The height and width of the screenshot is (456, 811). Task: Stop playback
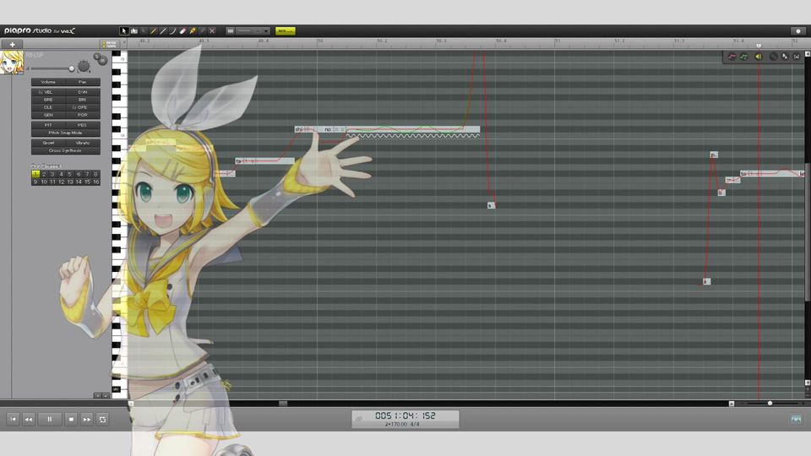(71, 420)
